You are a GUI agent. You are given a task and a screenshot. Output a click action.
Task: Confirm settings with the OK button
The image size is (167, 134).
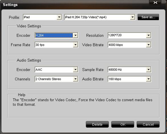123,124
